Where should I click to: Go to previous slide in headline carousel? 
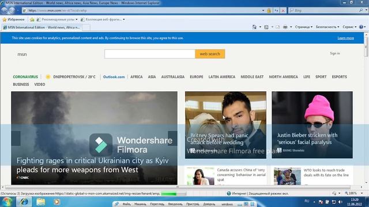point(16,139)
